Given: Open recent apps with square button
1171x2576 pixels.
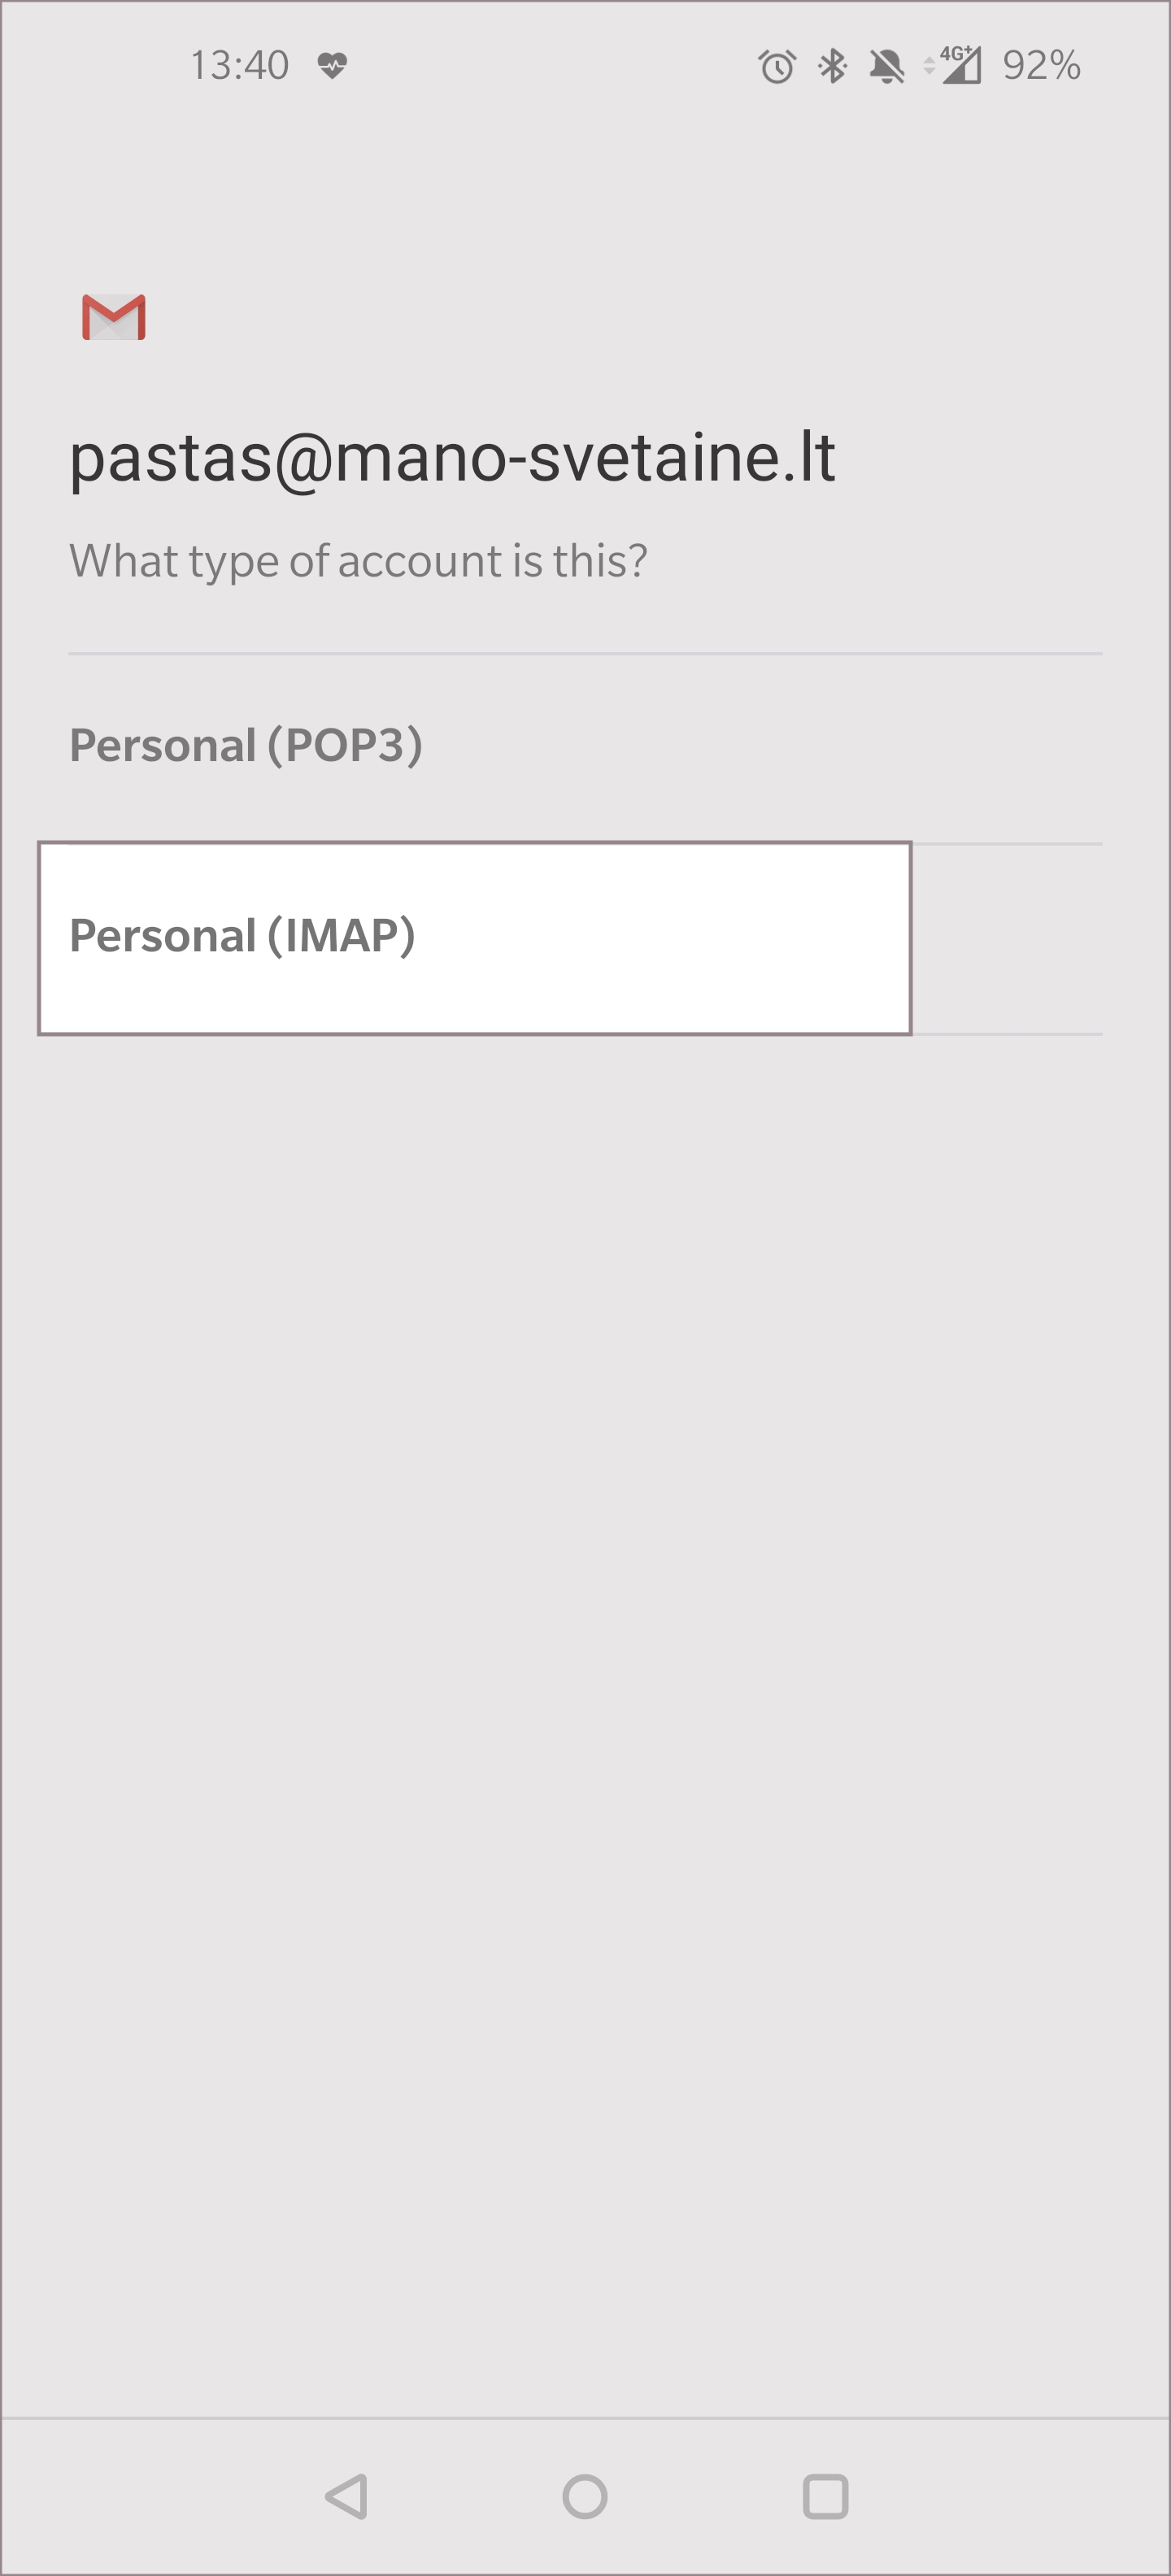Looking at the screenshot, I should (x=826, y=2496).
